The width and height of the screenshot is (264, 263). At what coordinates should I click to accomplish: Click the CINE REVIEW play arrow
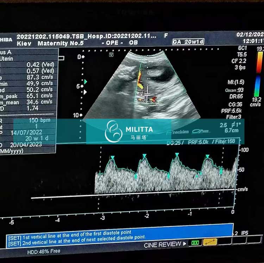click(x=184, y=244)
